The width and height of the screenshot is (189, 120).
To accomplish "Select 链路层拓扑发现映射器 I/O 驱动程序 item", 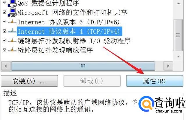I will click(x=74, y=41).
